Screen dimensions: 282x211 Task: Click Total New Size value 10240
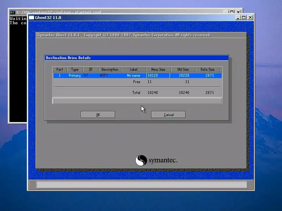click(x=153, y=92)
